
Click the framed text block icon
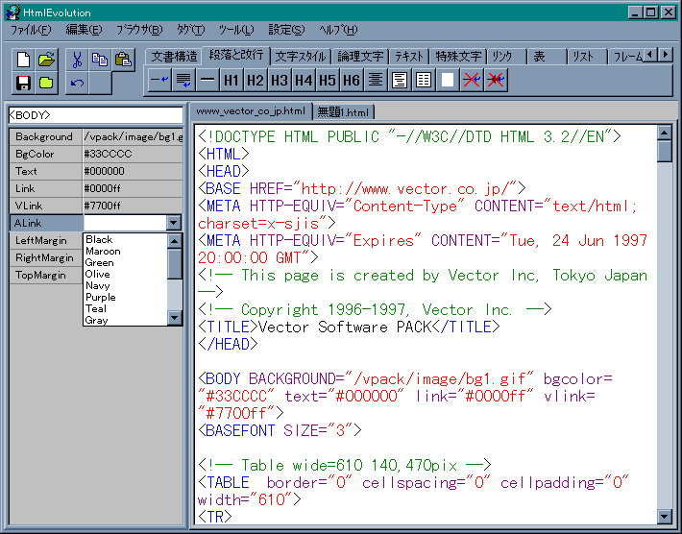point(400,80)
